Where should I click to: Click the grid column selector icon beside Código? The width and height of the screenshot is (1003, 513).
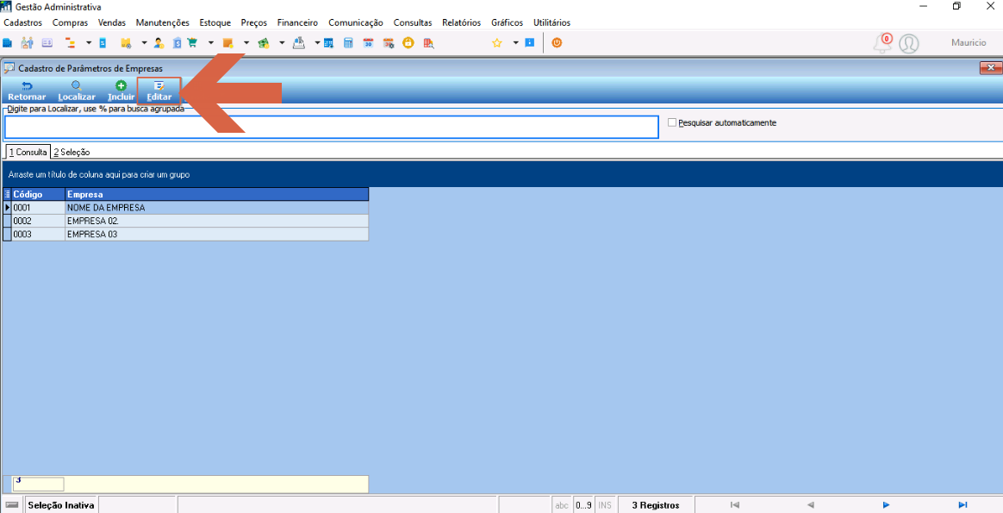[7, 194]
